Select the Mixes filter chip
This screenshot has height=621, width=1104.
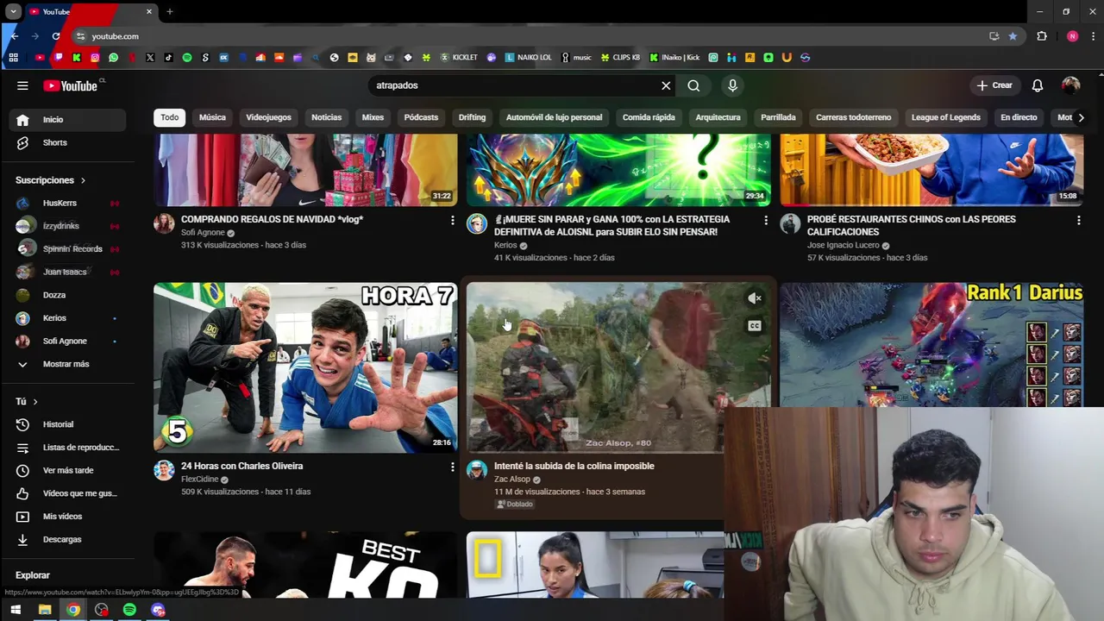373,117
